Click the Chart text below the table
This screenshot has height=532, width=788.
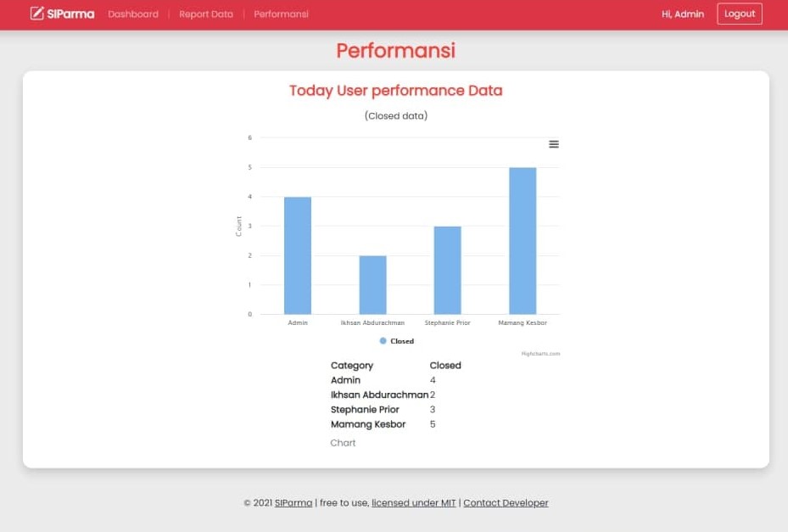(x=343, y=443)
